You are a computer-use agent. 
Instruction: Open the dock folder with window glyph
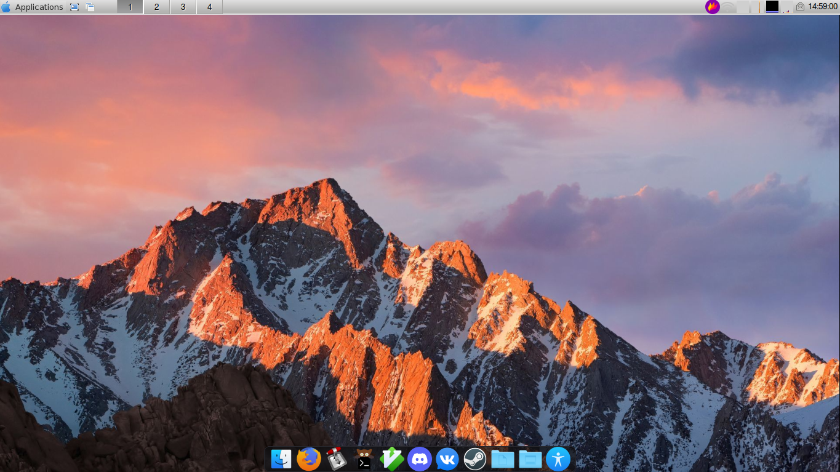530,459
